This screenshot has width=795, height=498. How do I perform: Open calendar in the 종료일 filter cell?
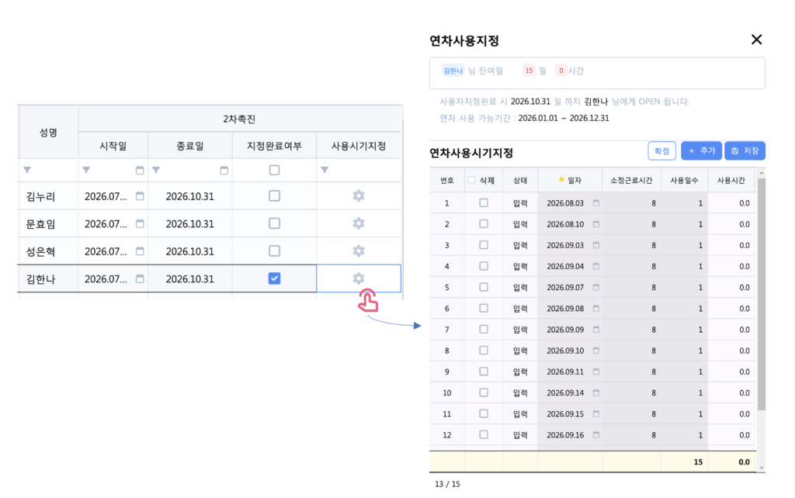coord(224,170)
